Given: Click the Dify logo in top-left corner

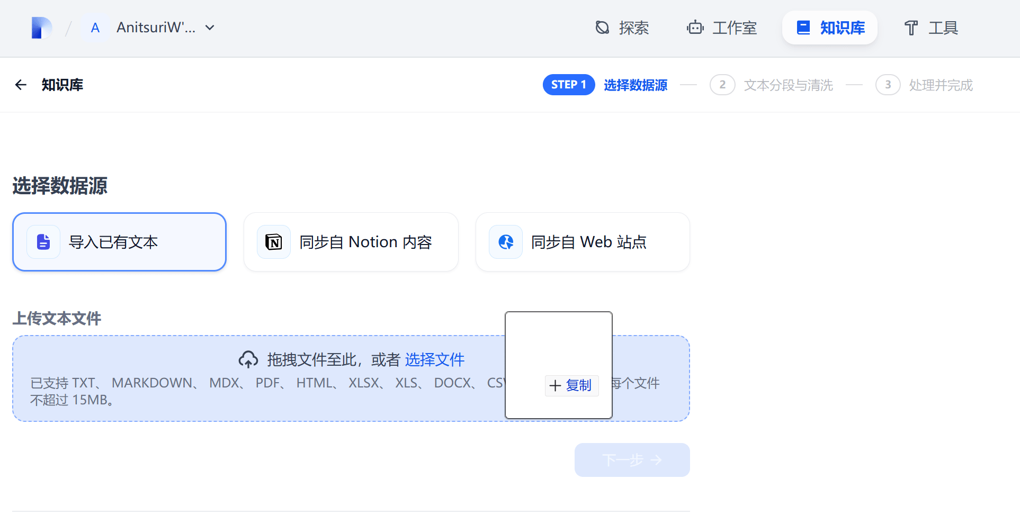Looking at the screenshot, I should tap(41, 28).
